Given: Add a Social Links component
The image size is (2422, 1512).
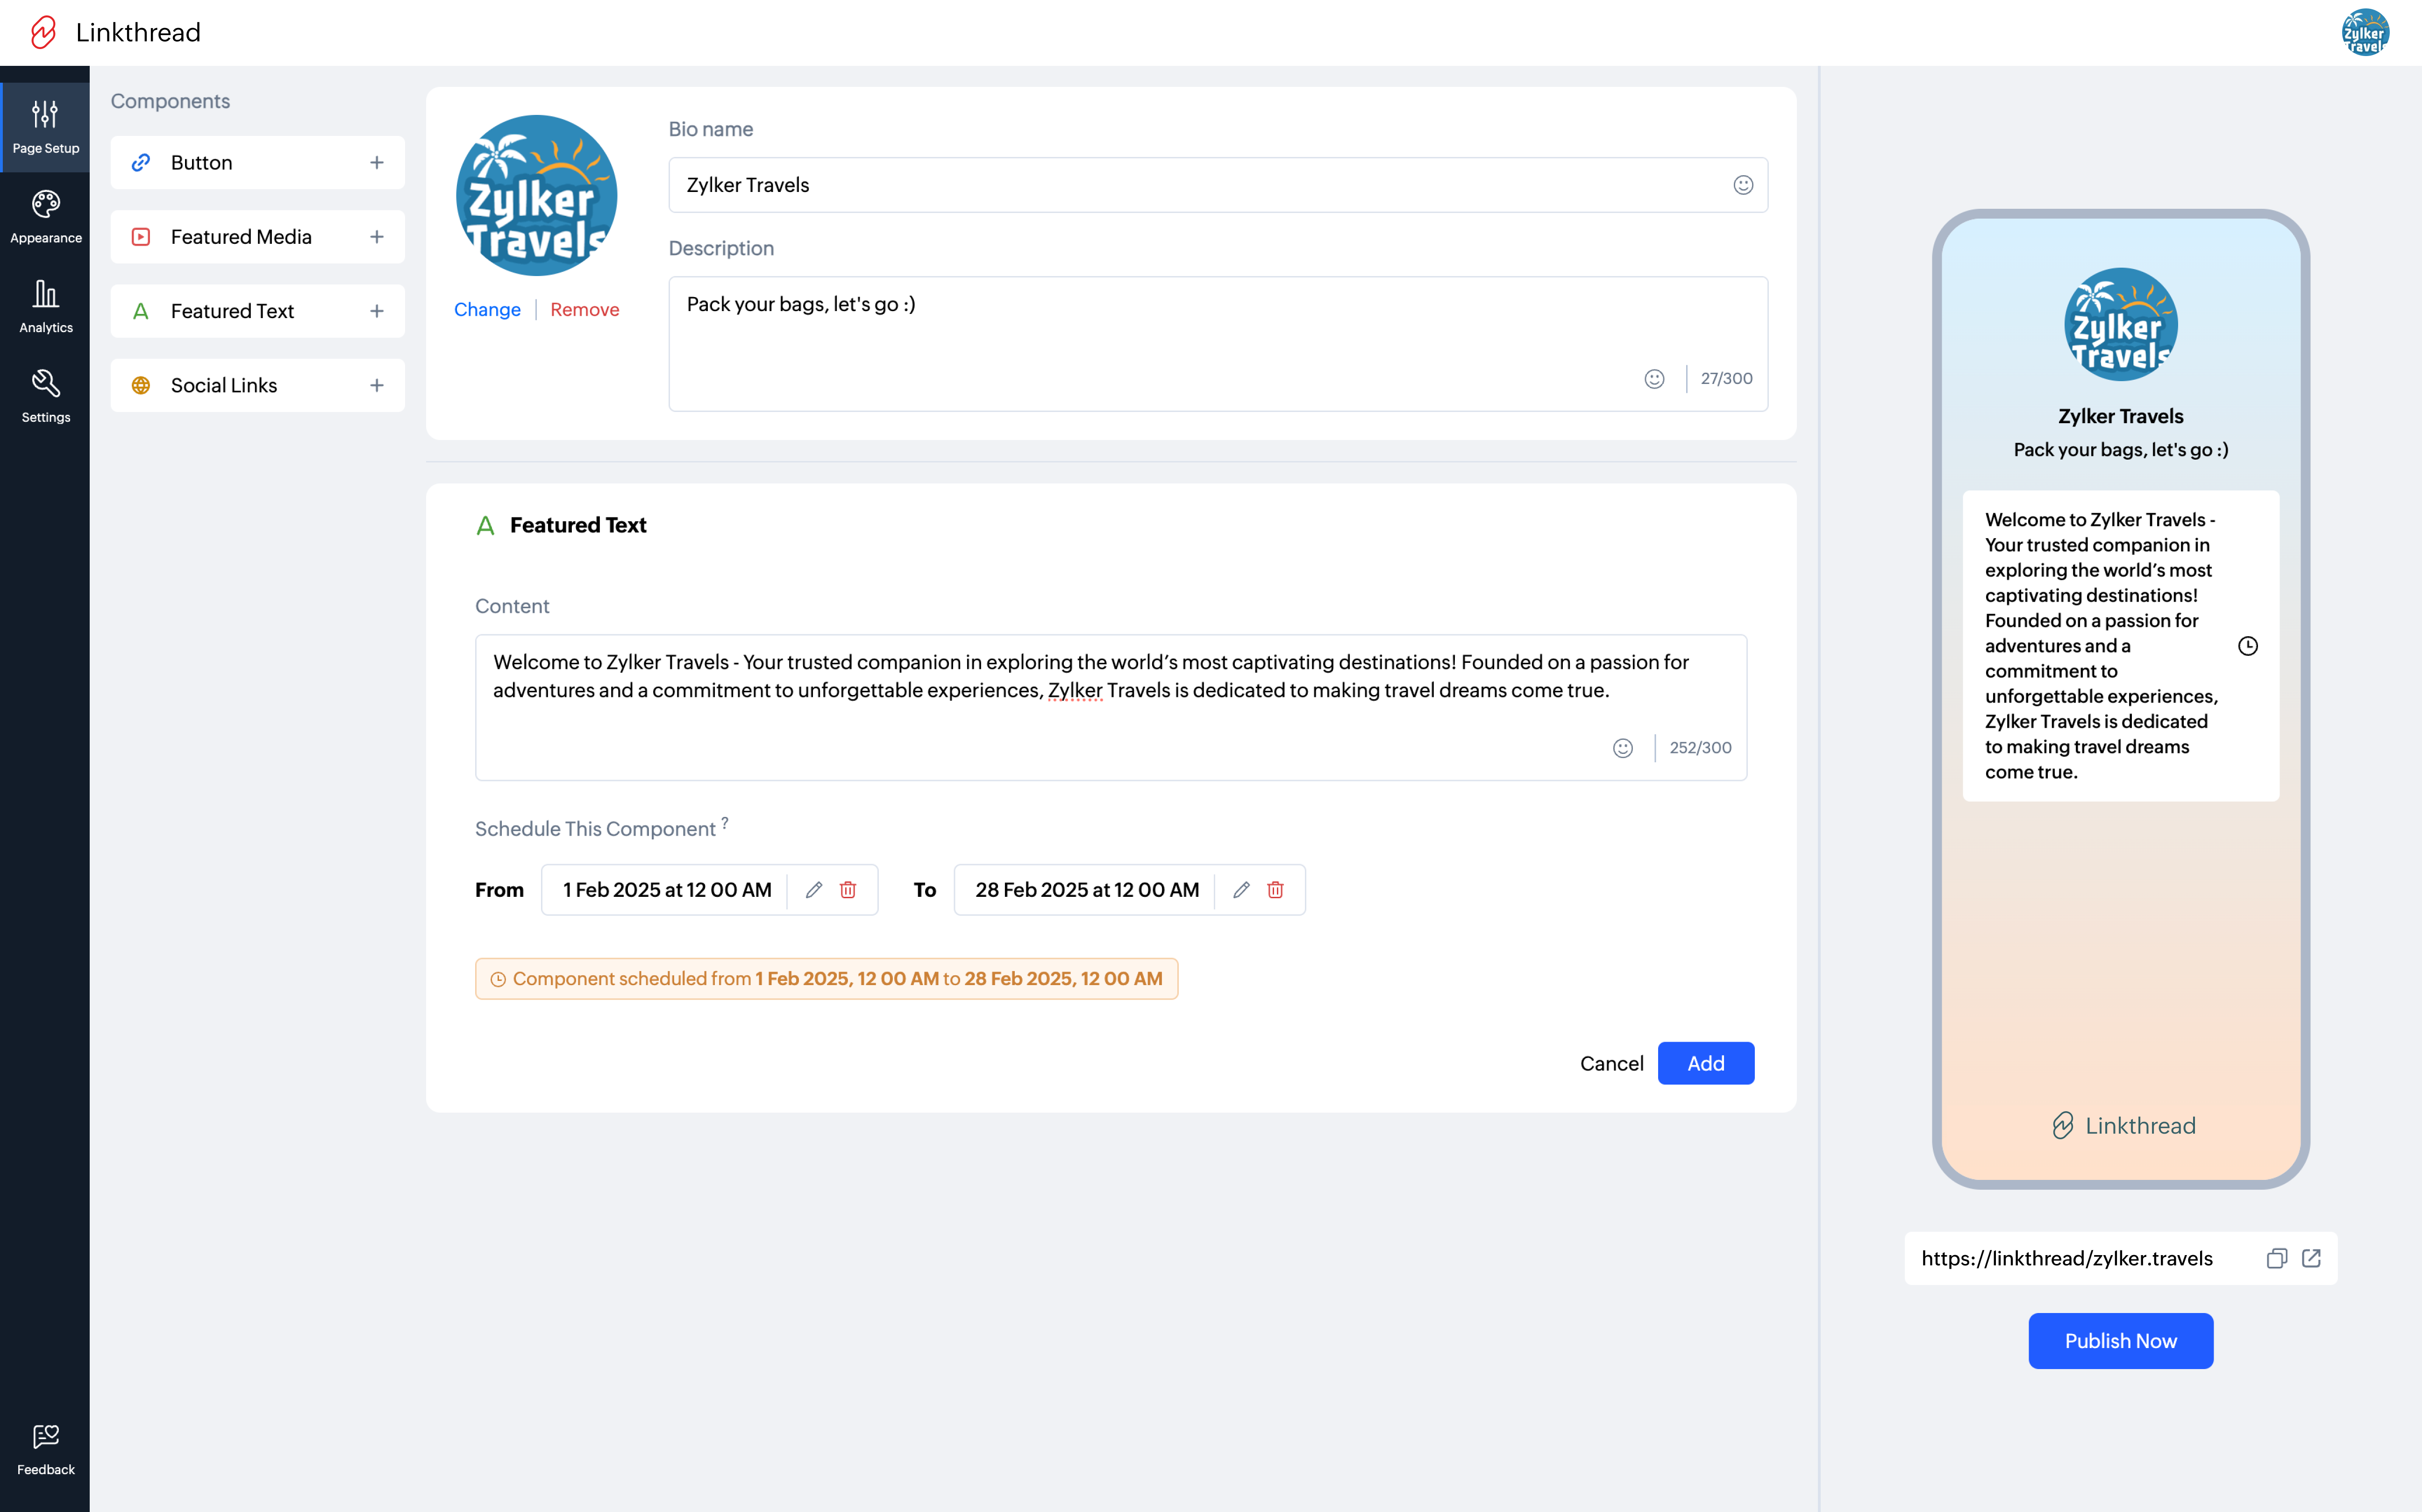Looking at the screenshot, I should tap(377, 385).
